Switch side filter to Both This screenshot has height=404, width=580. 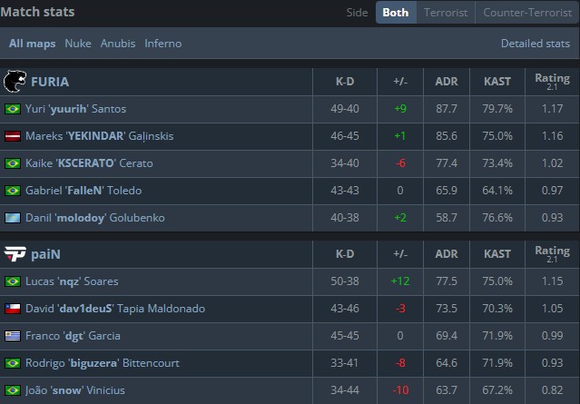tap(395, 13)
